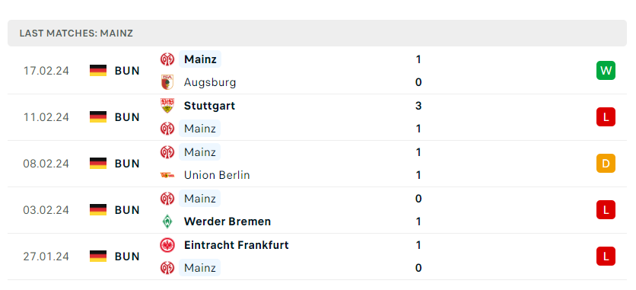Click the Union Berlin club logo
The height and width of the screenshot is (290, 636).
tap(167, 175)
